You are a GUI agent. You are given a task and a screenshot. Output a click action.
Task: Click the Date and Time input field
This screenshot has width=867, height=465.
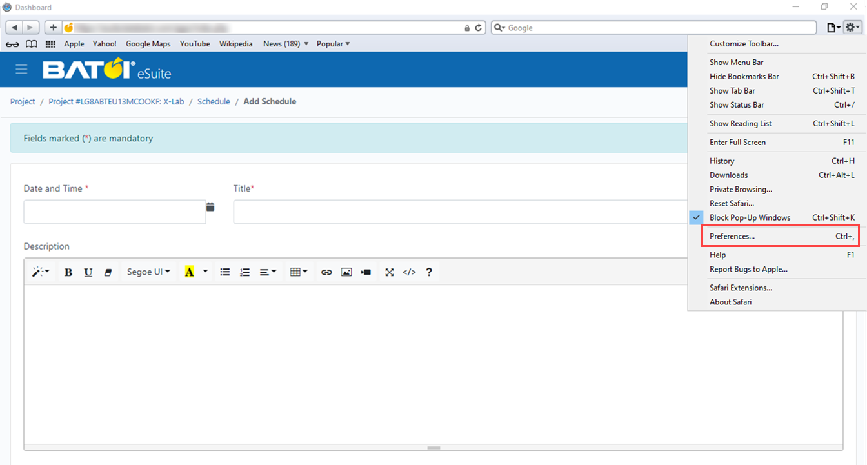pyautogui.click(x=115, y=212)
